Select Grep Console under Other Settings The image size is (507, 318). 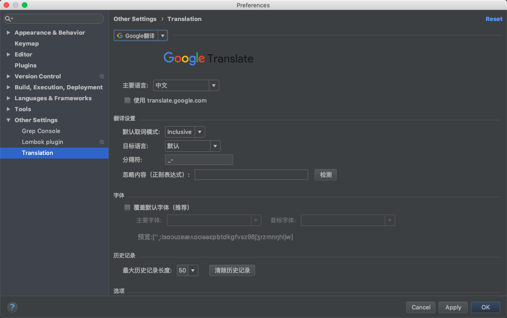41,131
